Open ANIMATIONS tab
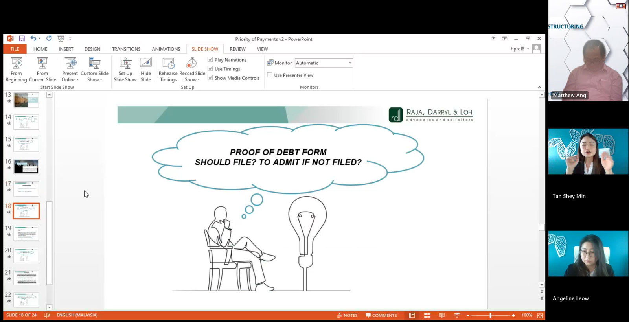The image size is (629, 322). click(x=166, y=49)
